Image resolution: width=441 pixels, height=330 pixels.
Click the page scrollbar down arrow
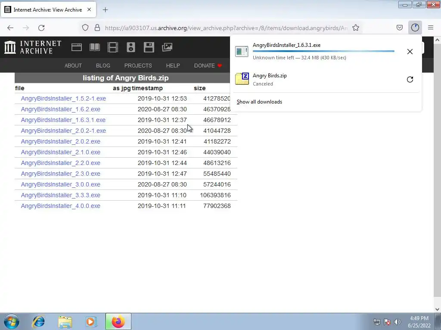pos(437,309)
